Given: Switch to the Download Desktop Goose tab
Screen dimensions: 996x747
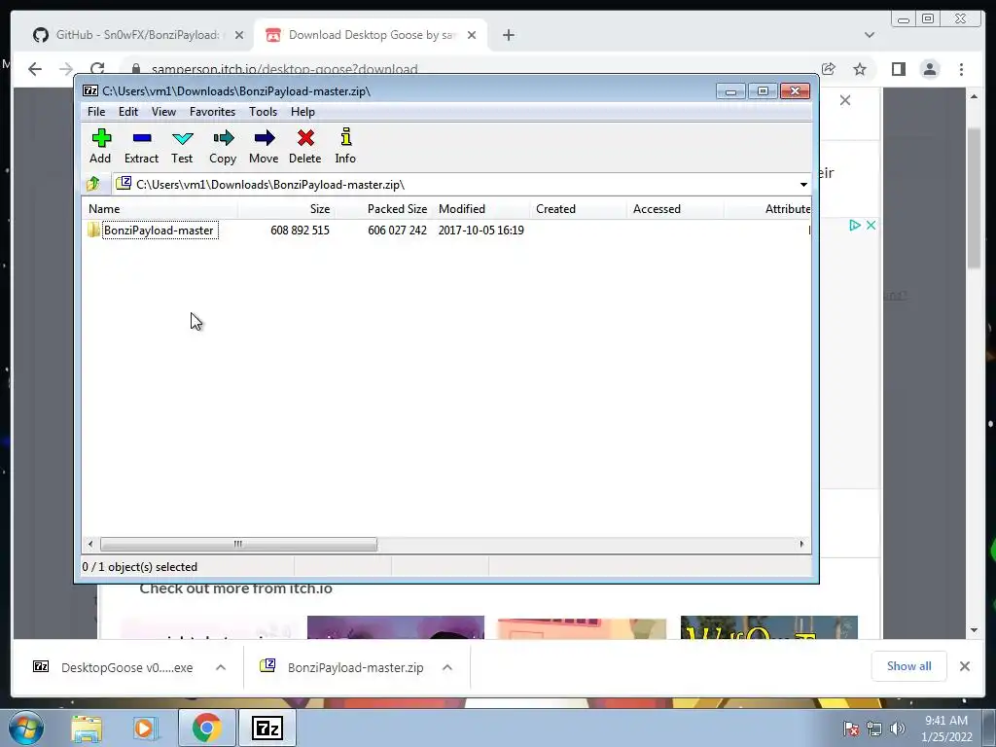Looking at the screenshot, I should coord(371,35).
